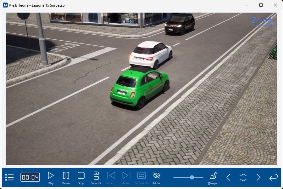This screenshot has height=189, width=283.
Task: Toggle the Muto audio button
Action: (x=157, y=177)
